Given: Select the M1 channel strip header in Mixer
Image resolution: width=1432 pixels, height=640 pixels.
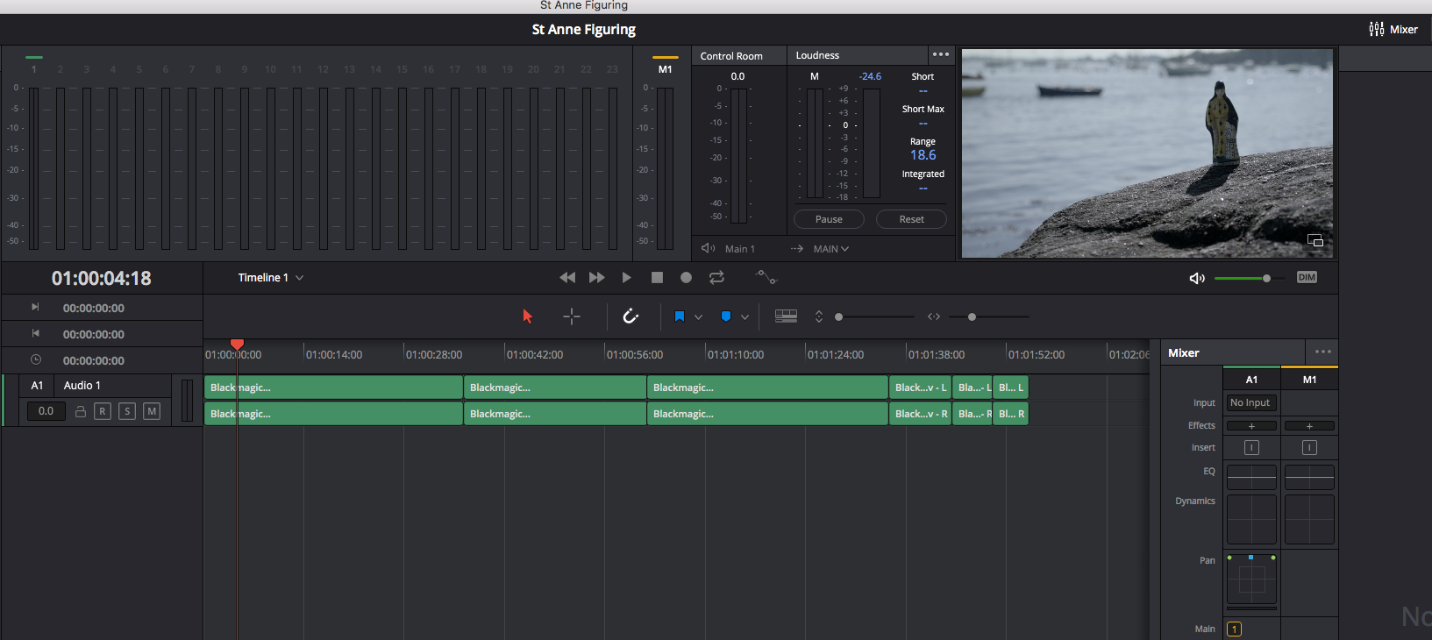Looking at the screenshot, I should 1309,380.
